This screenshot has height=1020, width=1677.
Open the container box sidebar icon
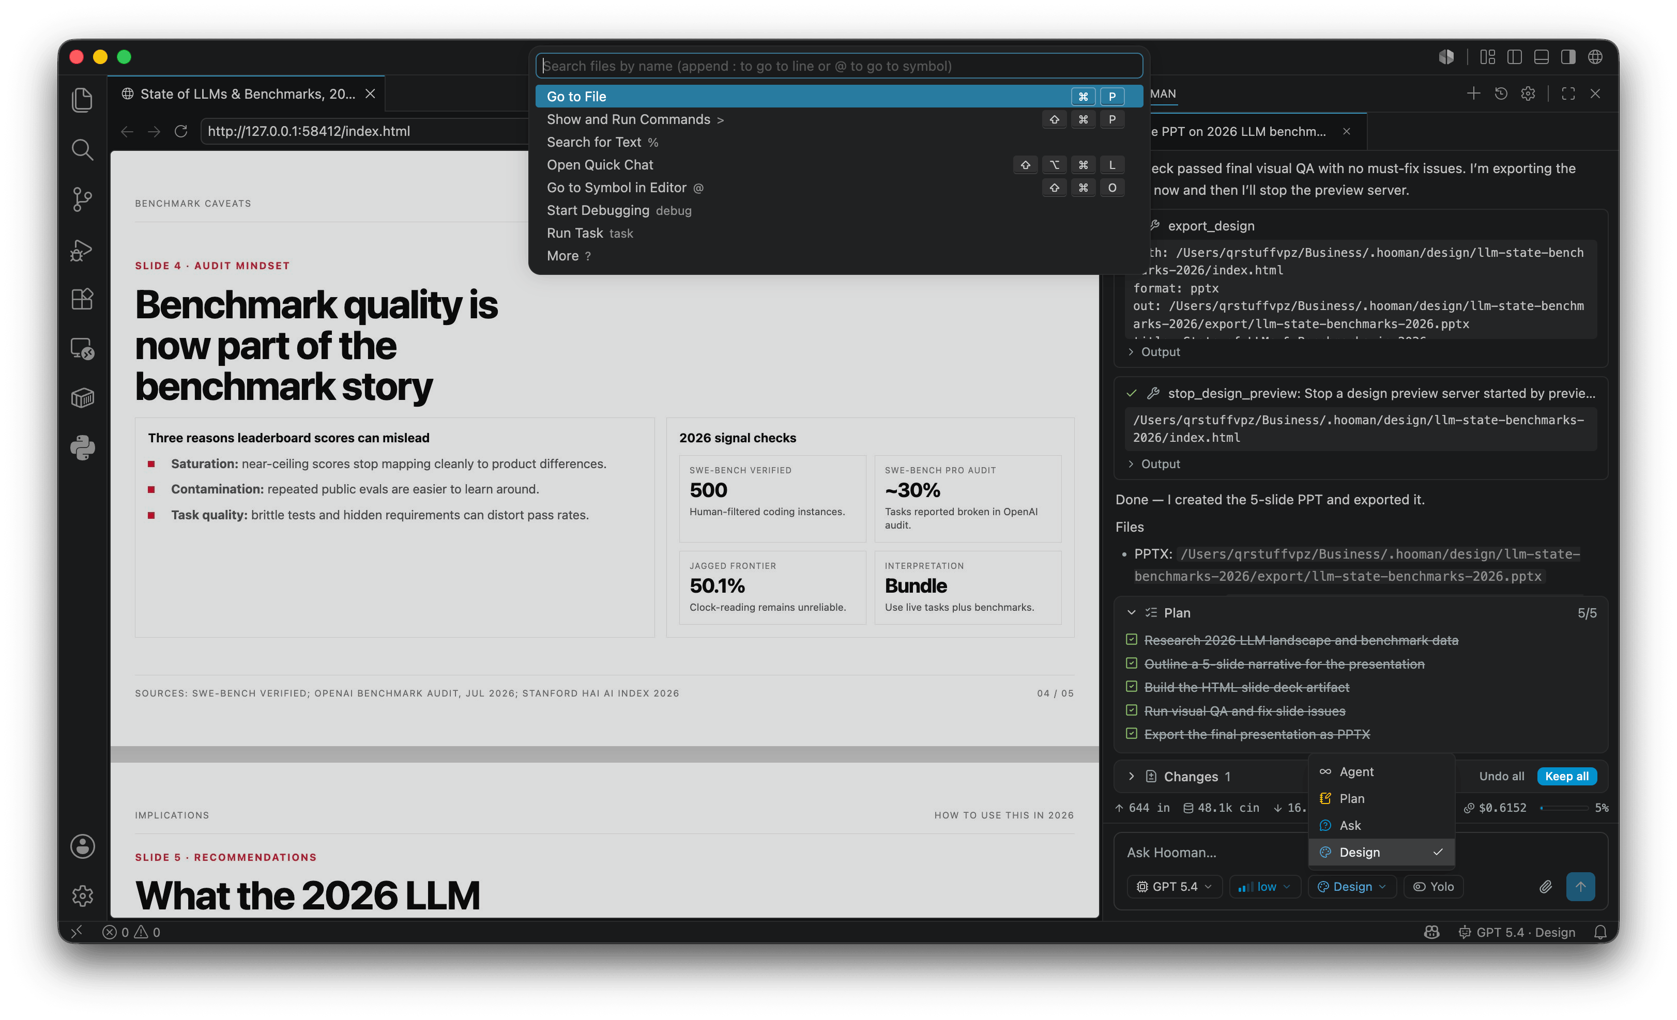pos(82,397)
